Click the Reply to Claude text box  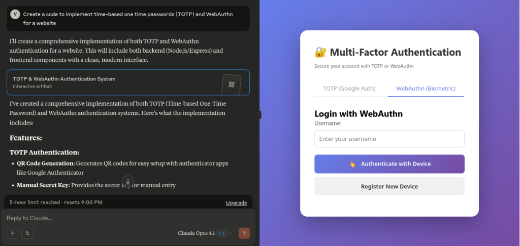pos(117,218)
